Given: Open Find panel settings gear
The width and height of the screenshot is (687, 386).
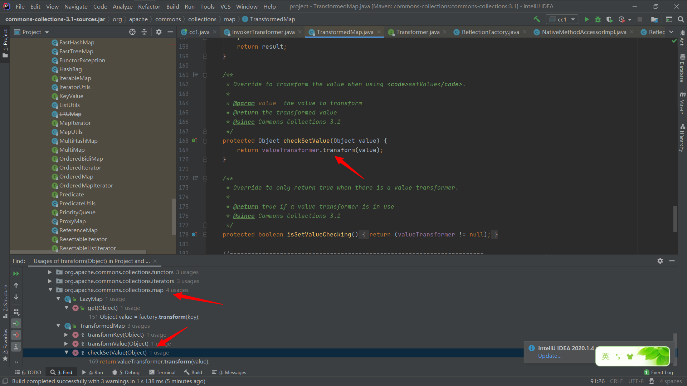Looking at the screenshot, I should 660,261.
